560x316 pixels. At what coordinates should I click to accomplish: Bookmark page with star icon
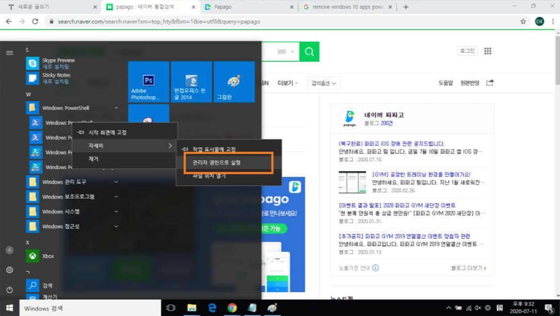coord(523,22)
